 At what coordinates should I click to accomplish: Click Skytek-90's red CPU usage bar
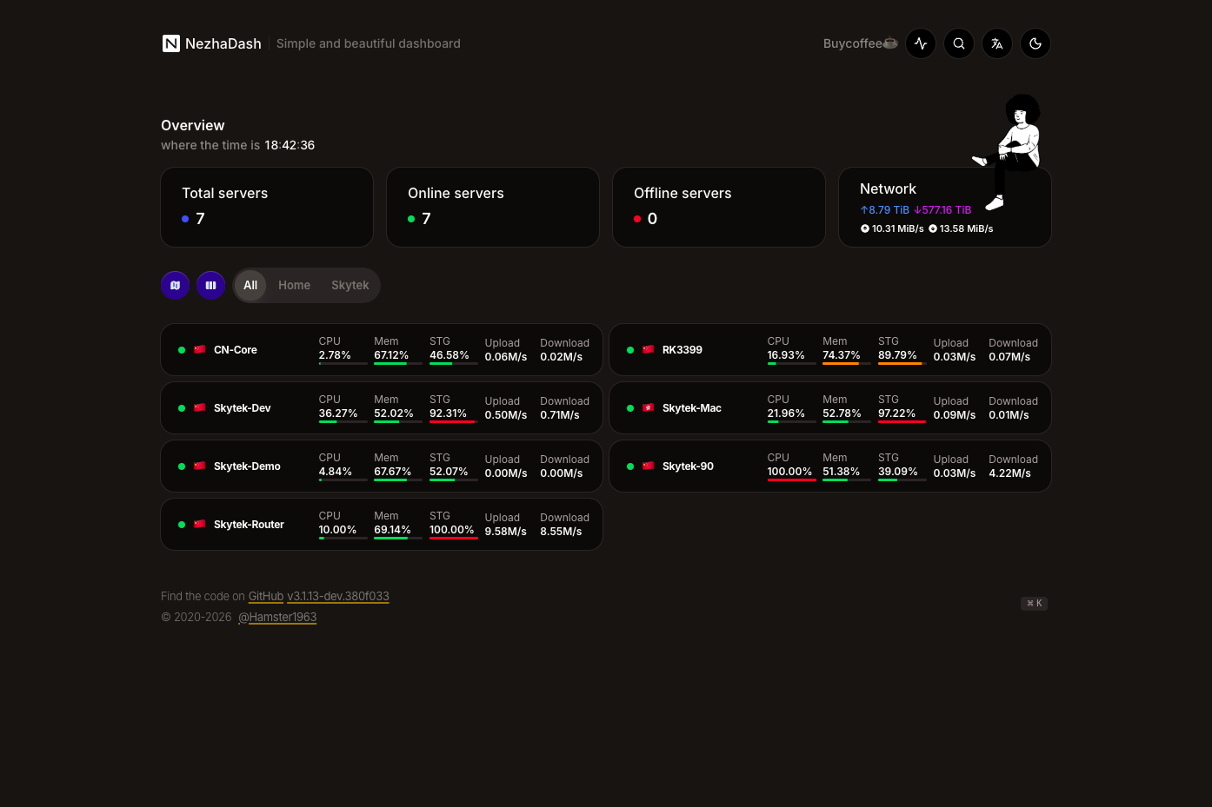[791, 480]
